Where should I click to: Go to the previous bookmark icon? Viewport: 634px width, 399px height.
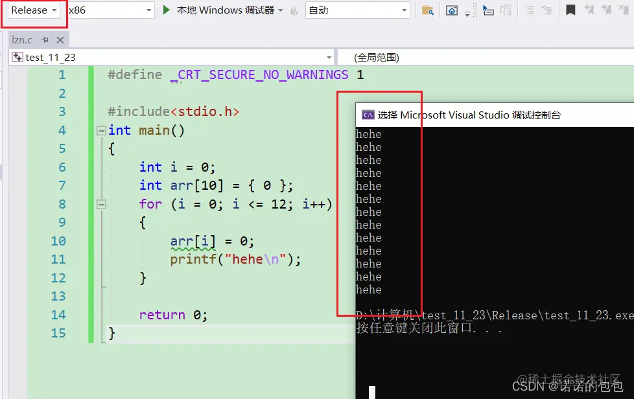coord(589,10)
